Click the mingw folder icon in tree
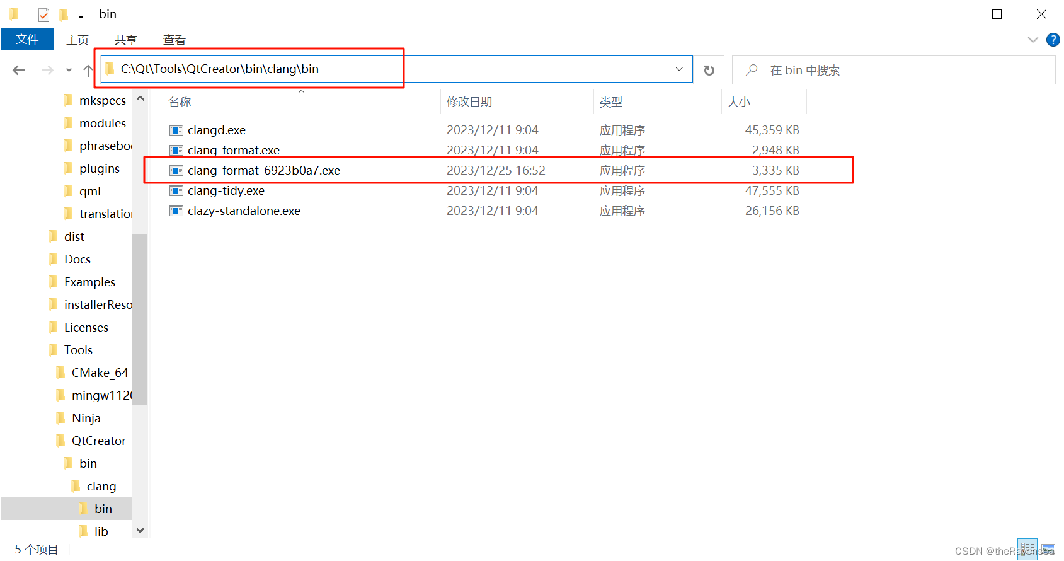 pyautogui.click(x=60, y=395)
